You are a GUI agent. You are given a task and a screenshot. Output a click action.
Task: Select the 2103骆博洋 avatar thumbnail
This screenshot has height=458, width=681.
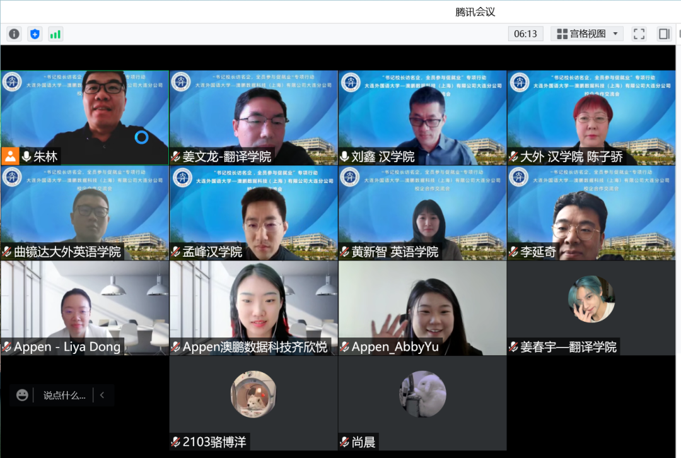pos(253,394)
